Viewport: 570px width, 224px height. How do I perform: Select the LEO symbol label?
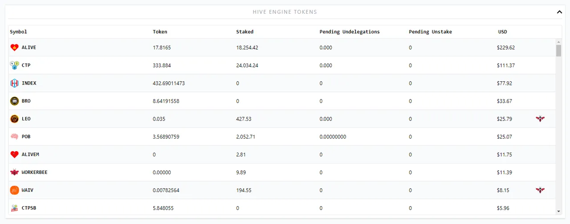click(26, 119)
